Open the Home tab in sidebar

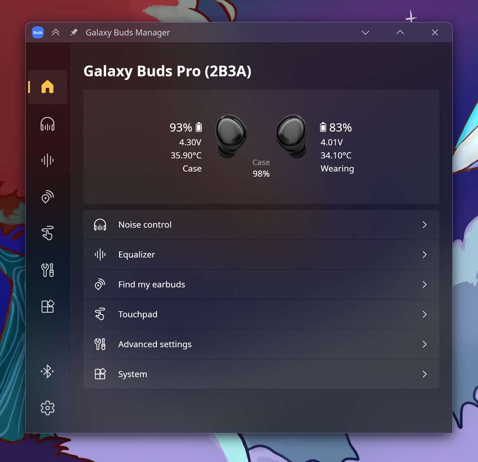pos(47,87)
